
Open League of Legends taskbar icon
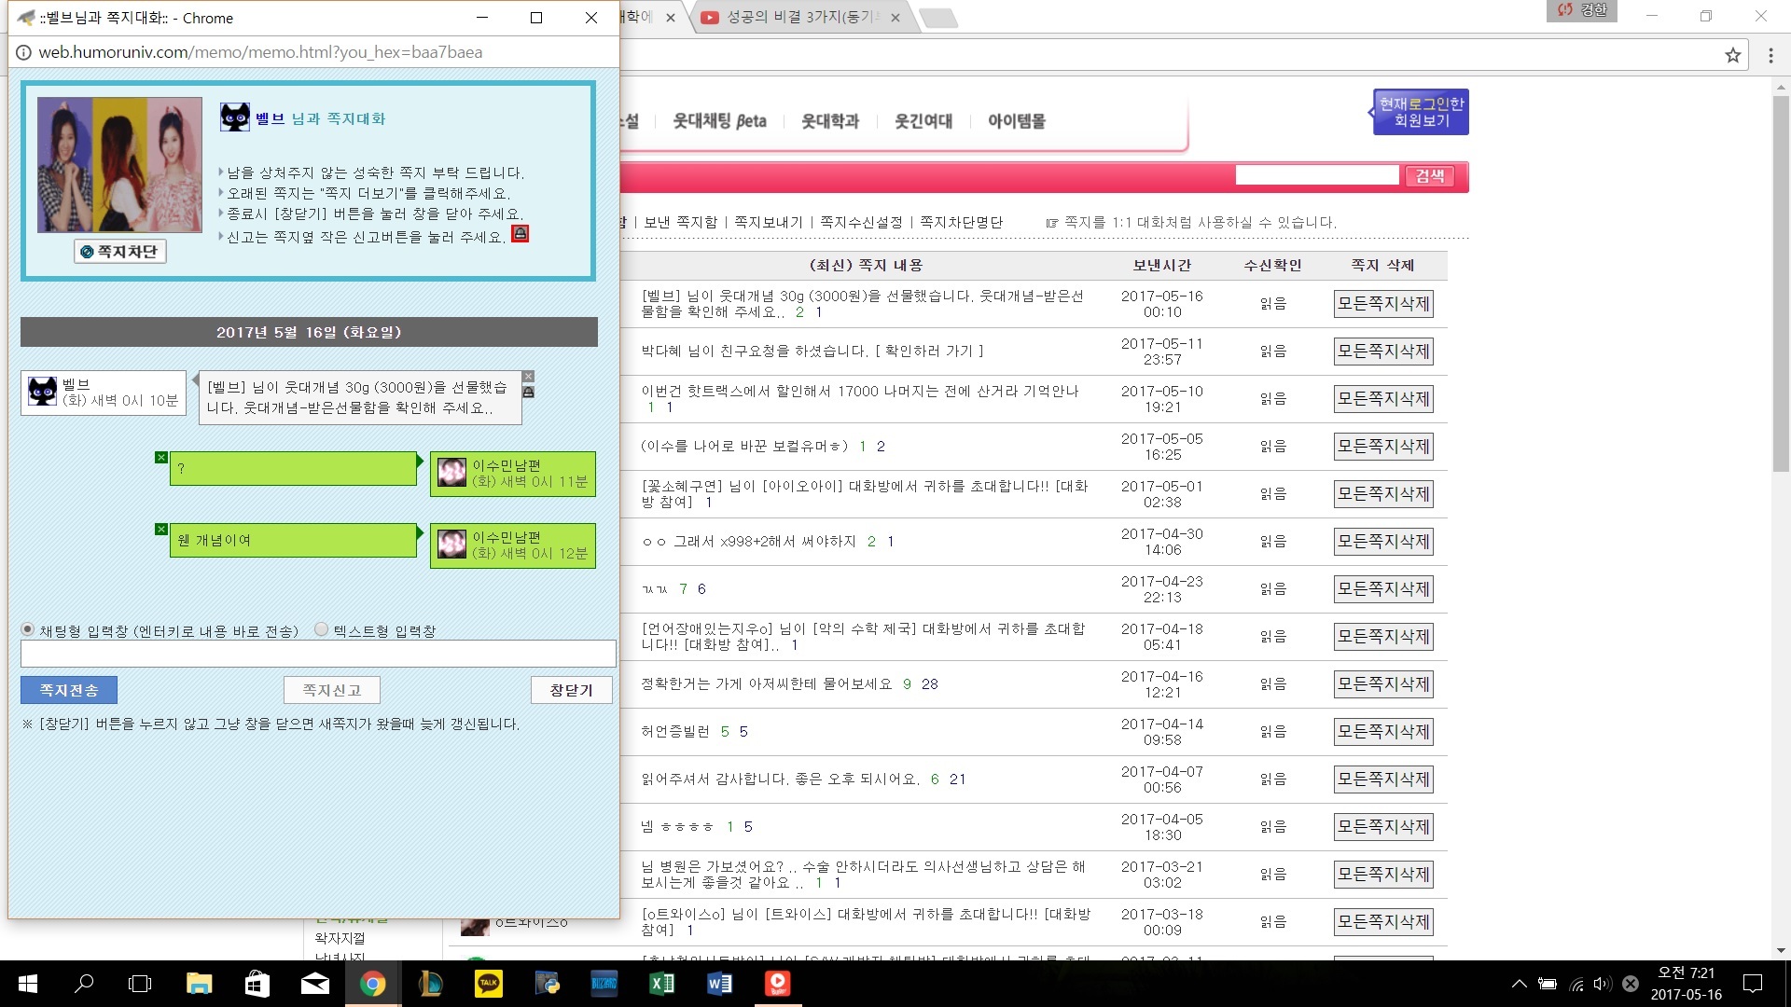tap(430, 983)
